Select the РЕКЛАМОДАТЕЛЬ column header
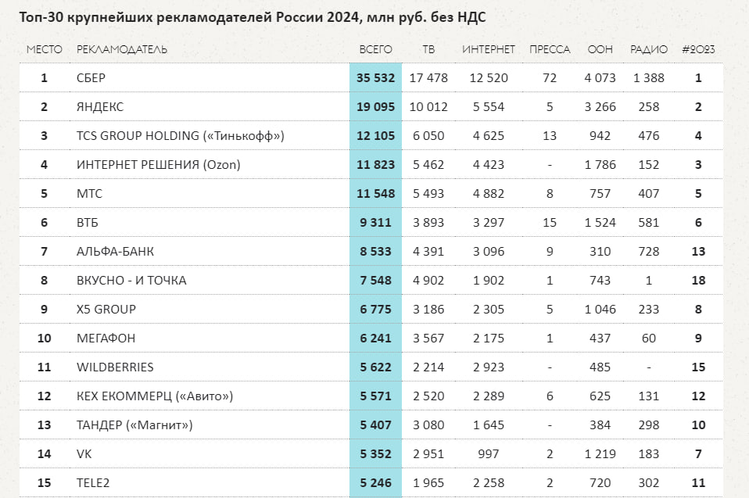Viewport: 749px width, 498px height. (x=122, y=49)
